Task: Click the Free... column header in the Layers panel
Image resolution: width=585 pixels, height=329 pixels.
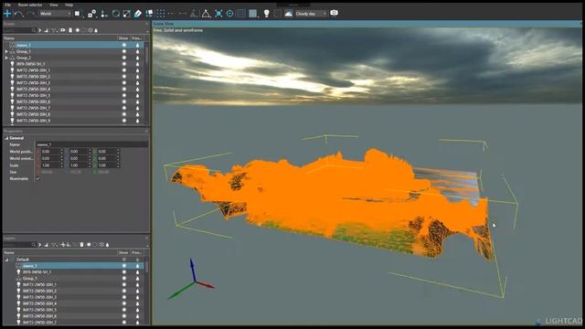Action: 136,252
